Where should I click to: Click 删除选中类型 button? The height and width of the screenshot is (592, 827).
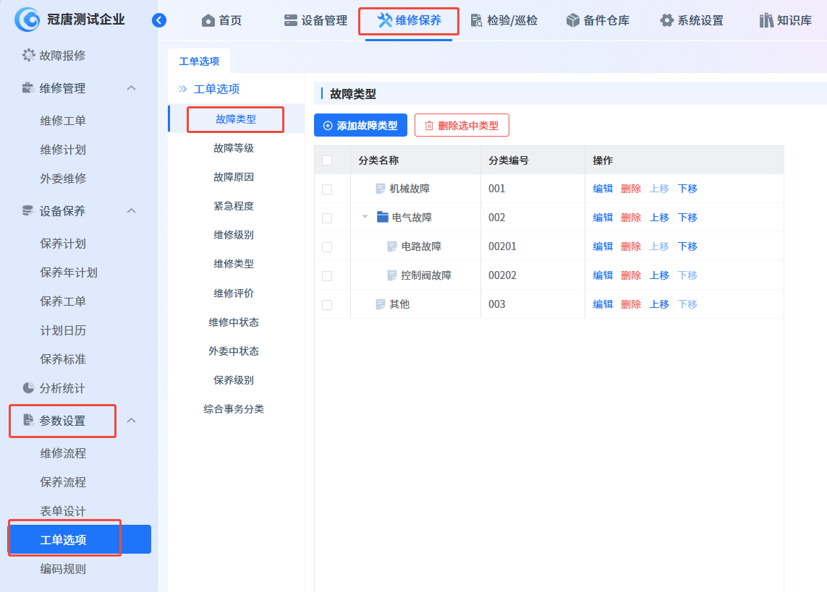pyautogui.click(x=462, y=125)
